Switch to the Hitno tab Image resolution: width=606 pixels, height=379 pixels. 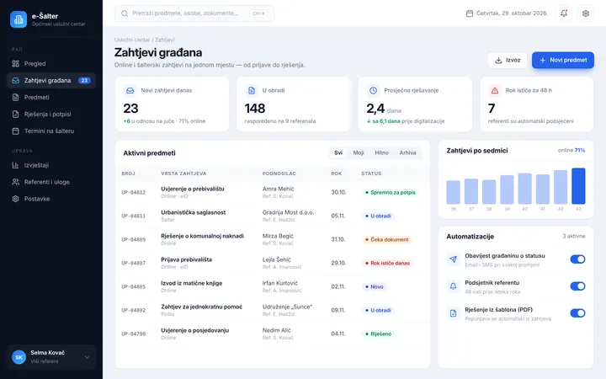381,152
